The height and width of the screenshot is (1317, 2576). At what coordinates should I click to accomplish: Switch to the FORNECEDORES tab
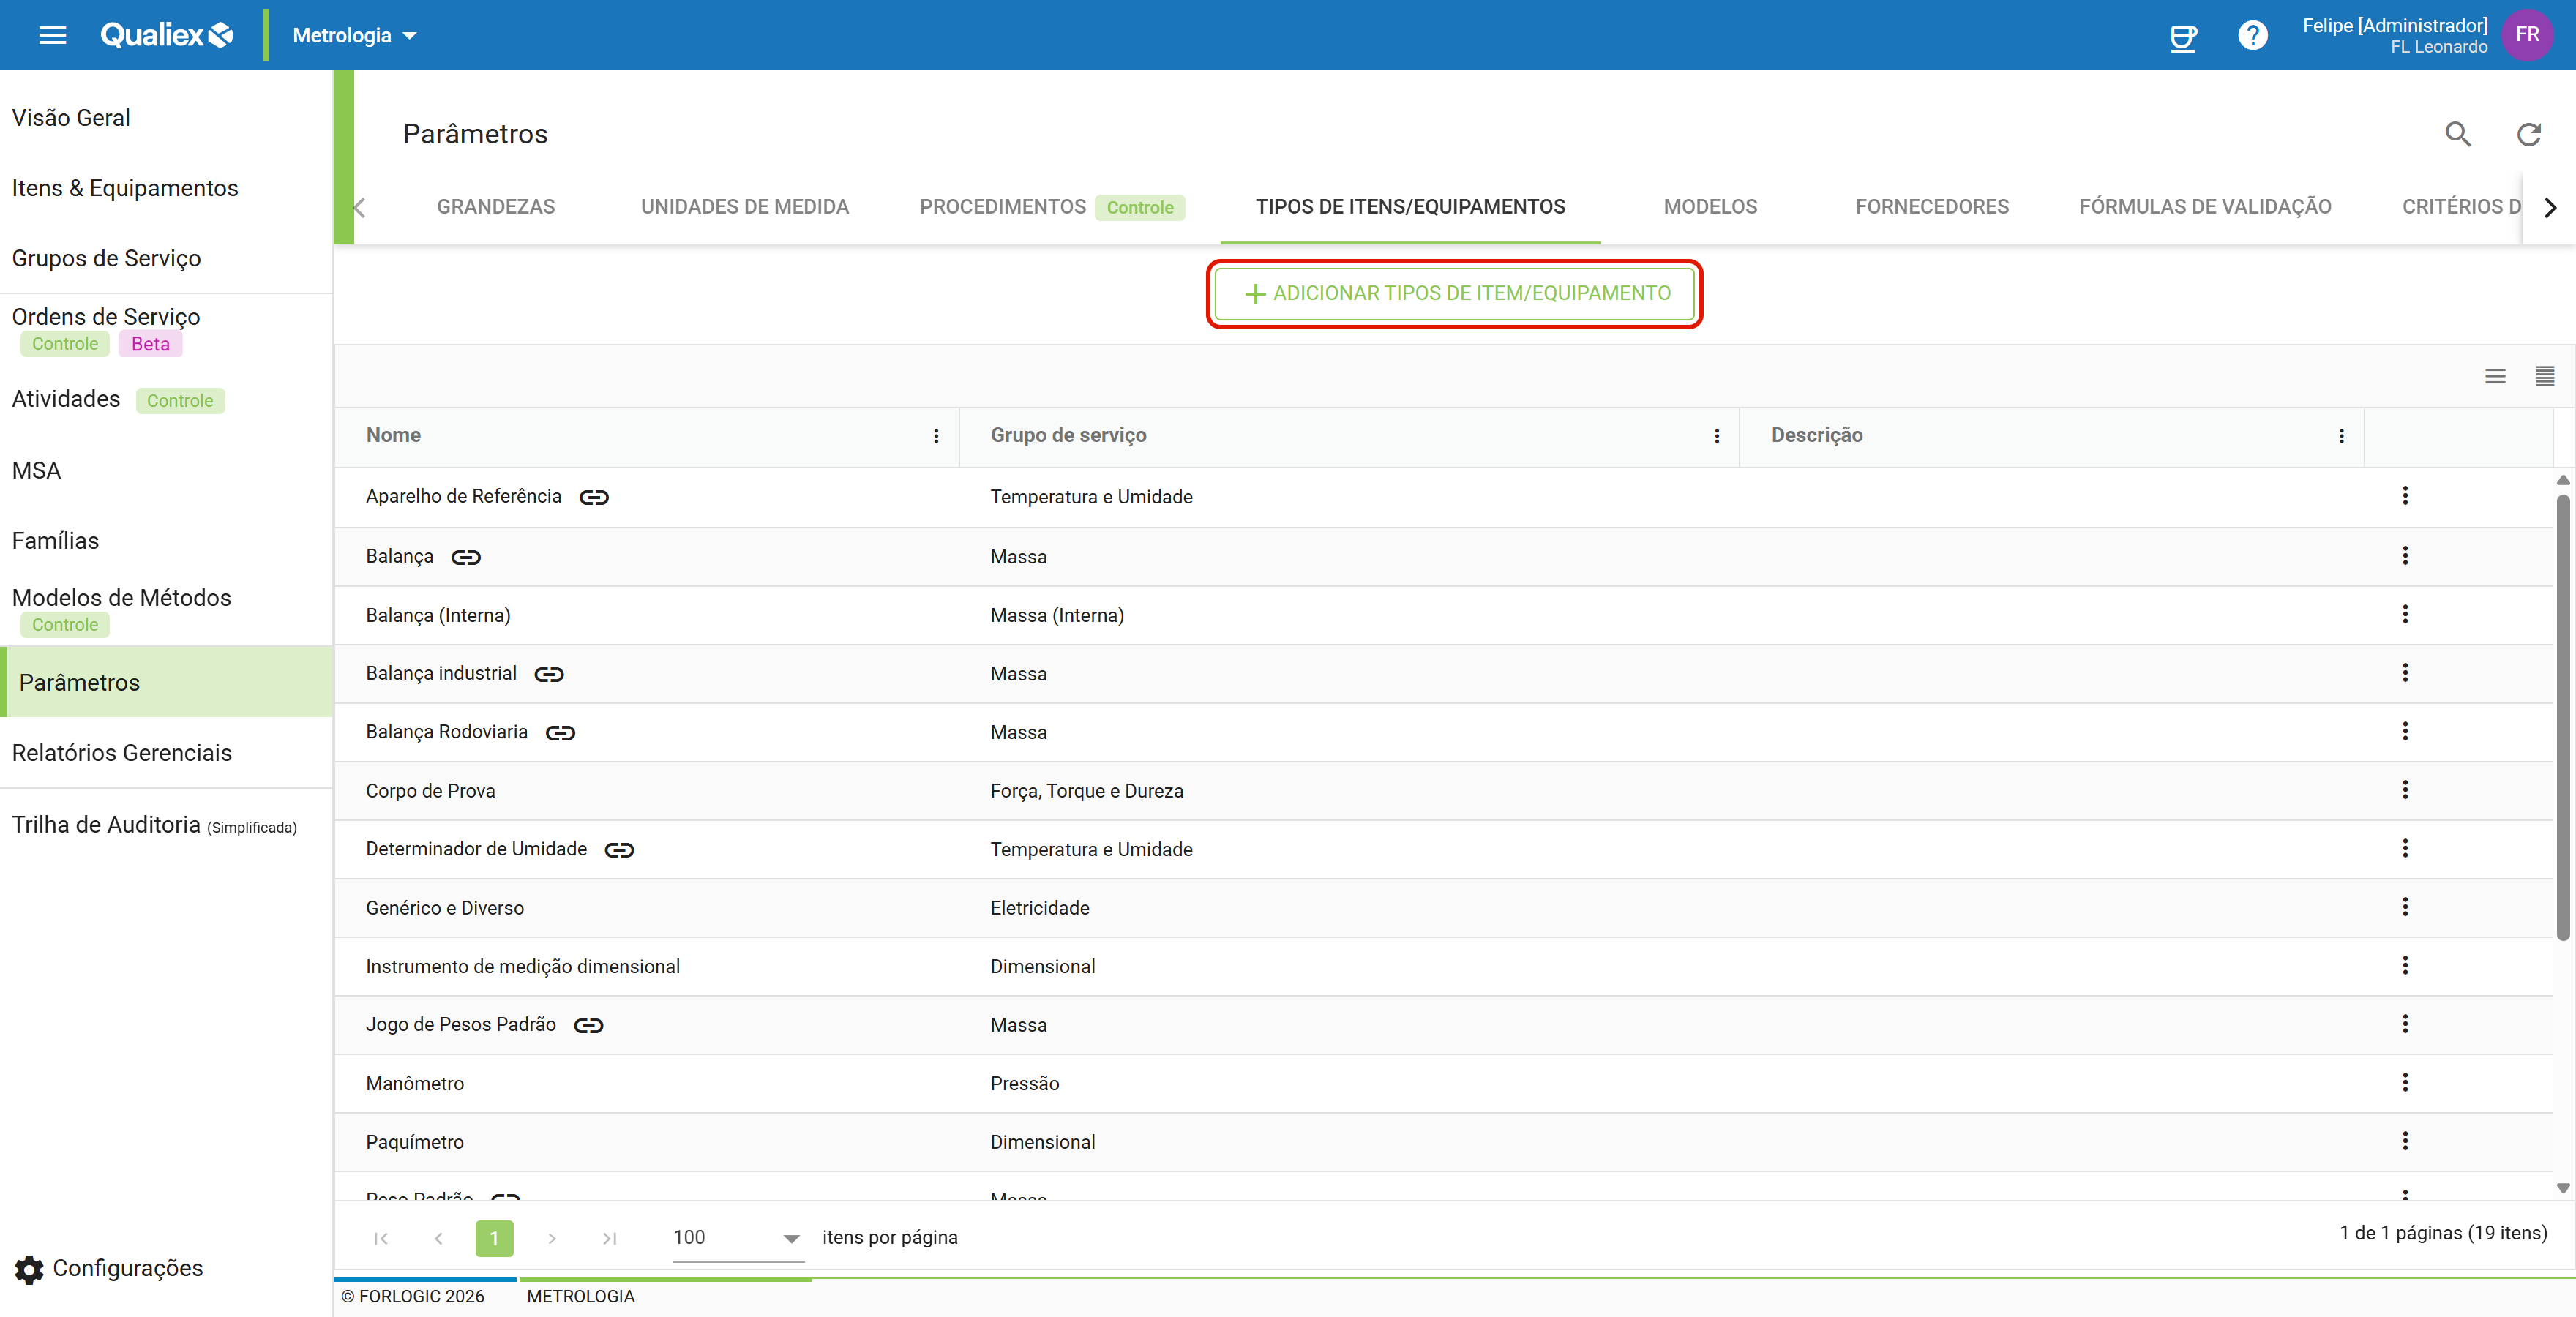tap(1931, 207)
